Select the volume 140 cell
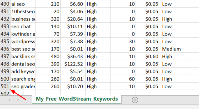Viewport: 199px width, 109px height. point(48,26)
